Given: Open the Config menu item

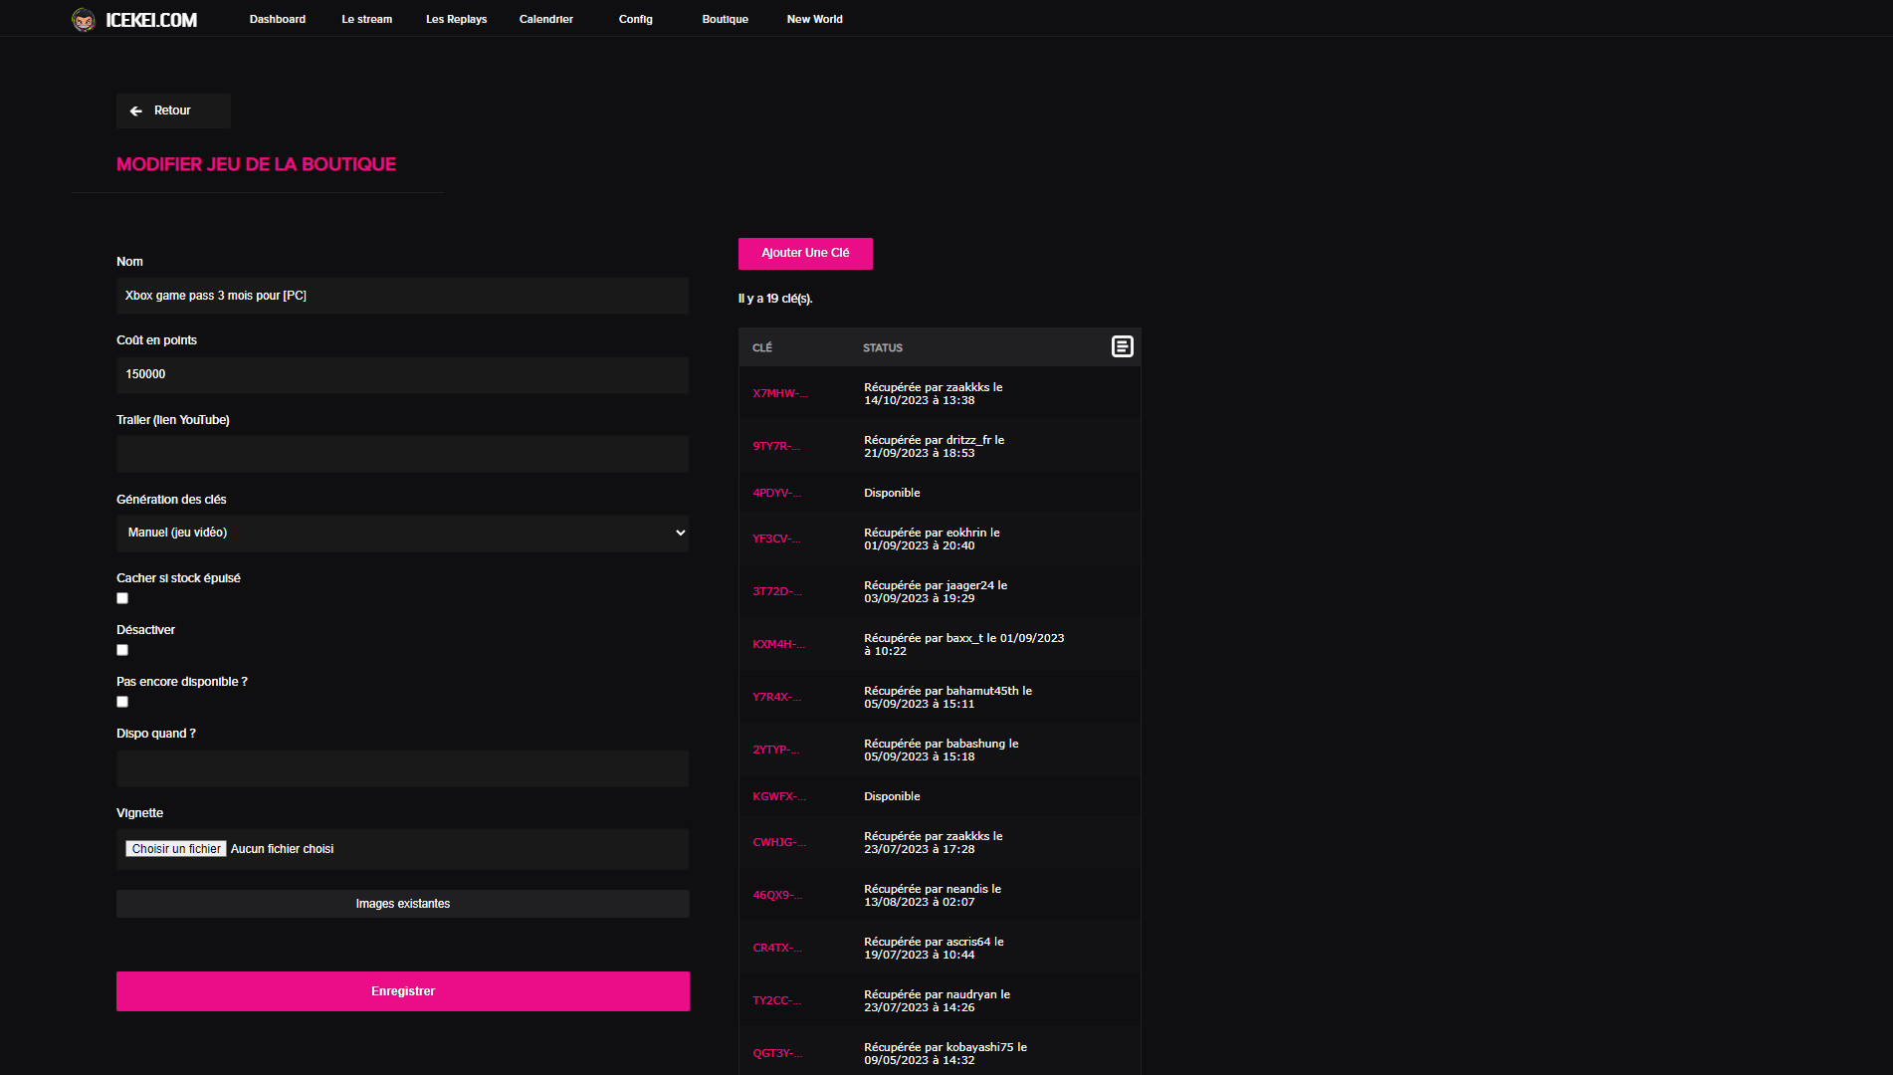Looking at the screenshot, I should click(x=636, y=19).
